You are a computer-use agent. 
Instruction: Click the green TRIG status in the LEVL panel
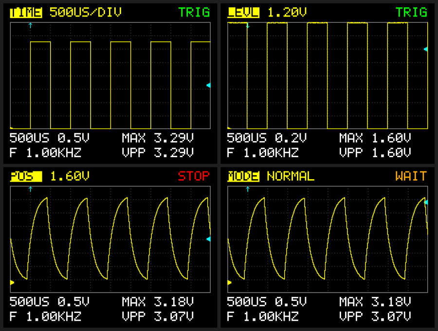411,13
